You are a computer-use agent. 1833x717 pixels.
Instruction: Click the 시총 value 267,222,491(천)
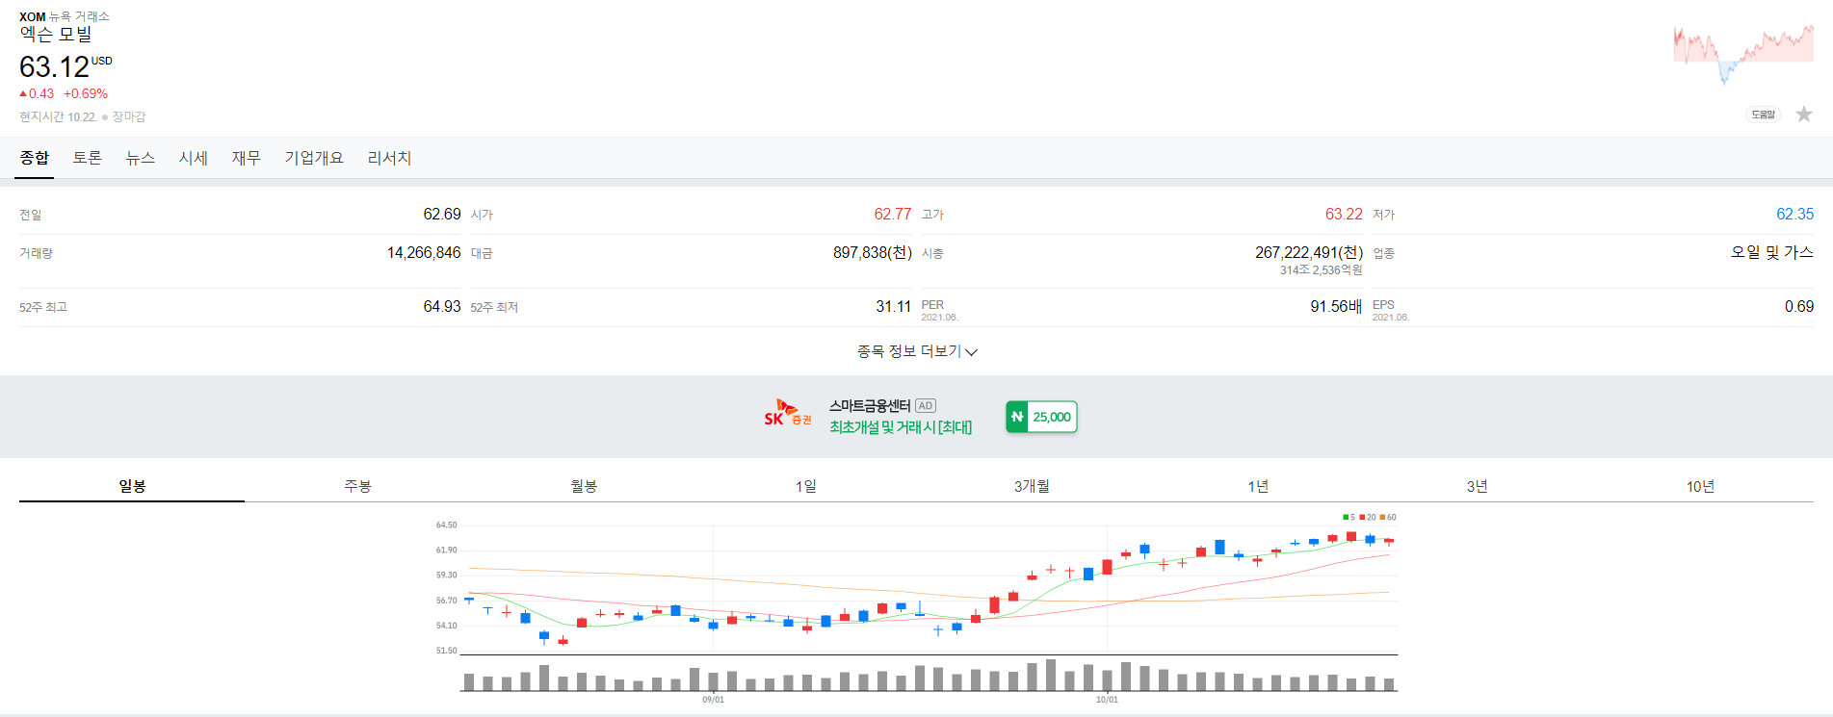tap(1309, 252)
